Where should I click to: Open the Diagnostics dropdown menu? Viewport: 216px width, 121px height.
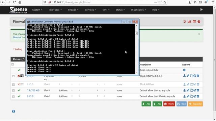point(138,10)
